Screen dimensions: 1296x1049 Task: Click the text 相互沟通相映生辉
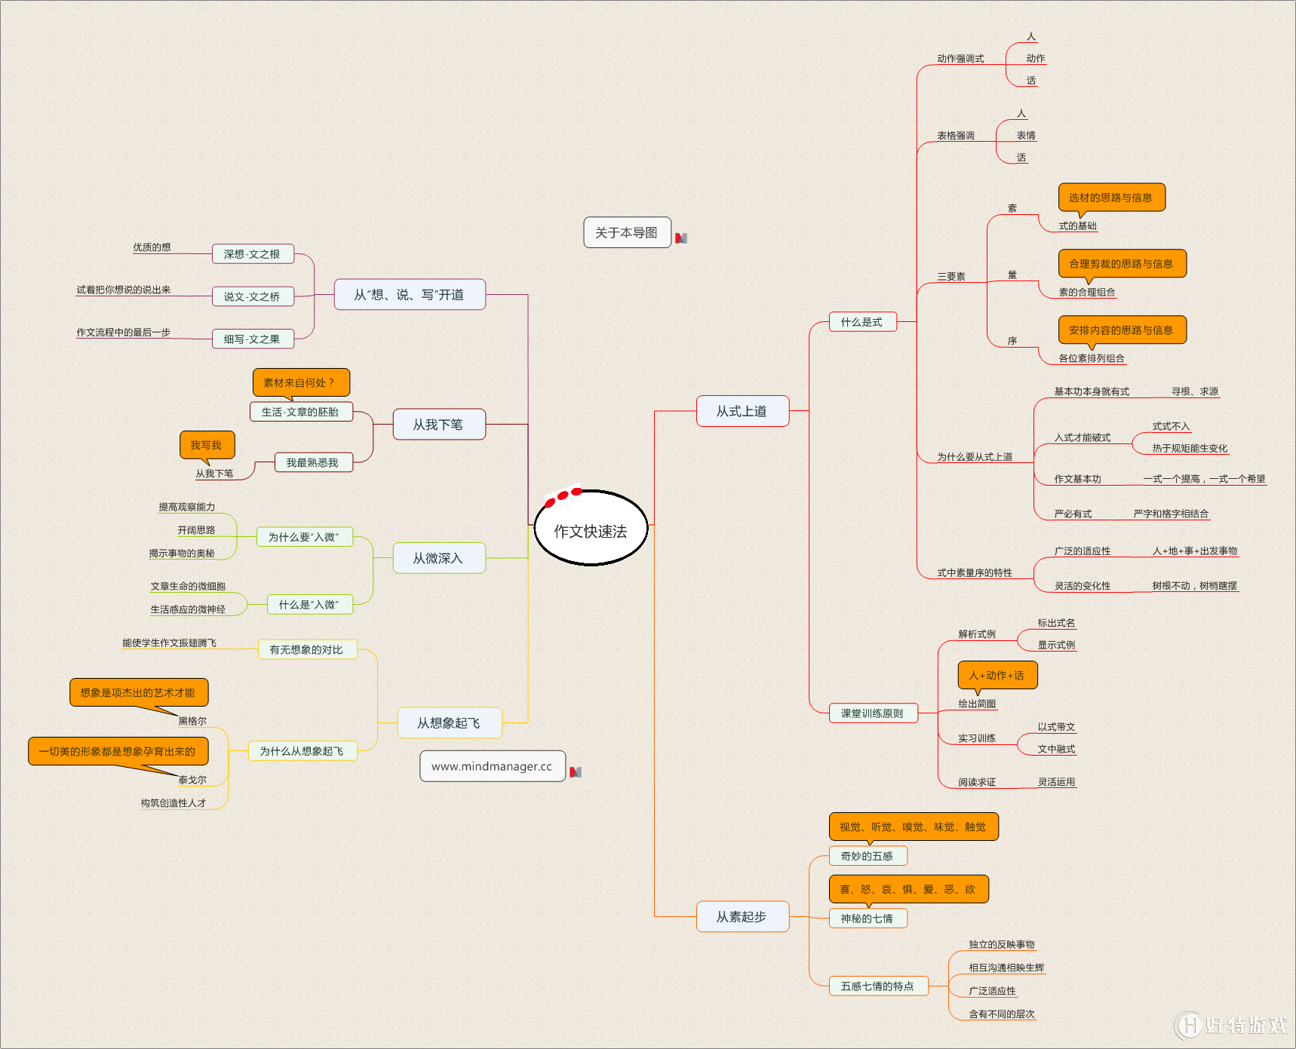(x=1006, y=968)
